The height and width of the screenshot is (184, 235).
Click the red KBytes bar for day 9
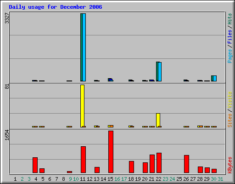69,172
